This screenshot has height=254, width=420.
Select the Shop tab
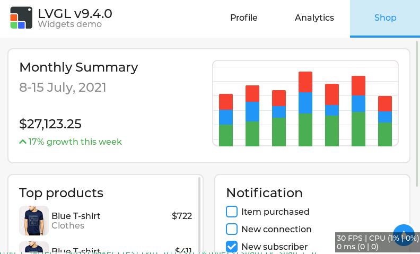point(385,18)
